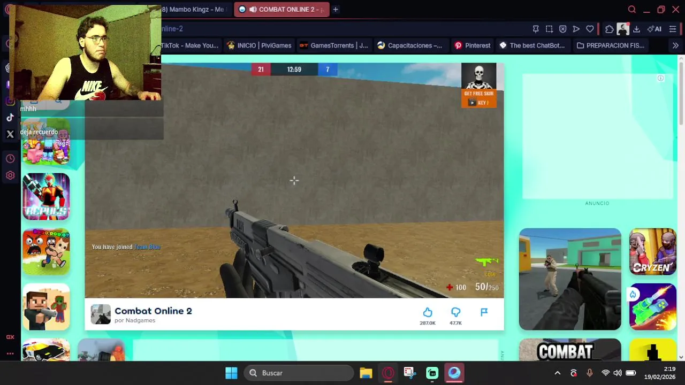Click the Combat Online 2 game icon
The image size is (685, 385).
pos(100,314)
